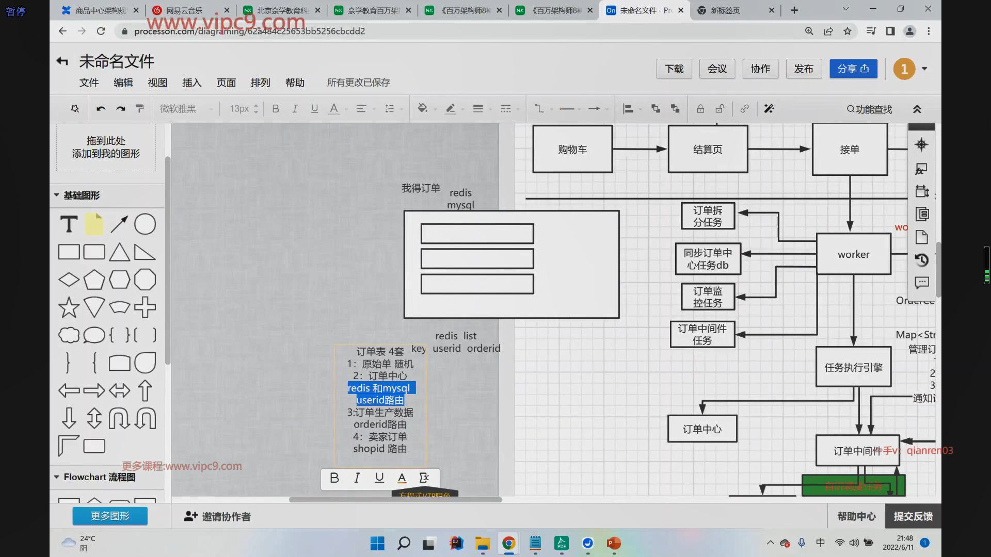Screen dimensions: 991x557
Task: Open the comments icon in right sidebar
Action: tap(922, 283)
